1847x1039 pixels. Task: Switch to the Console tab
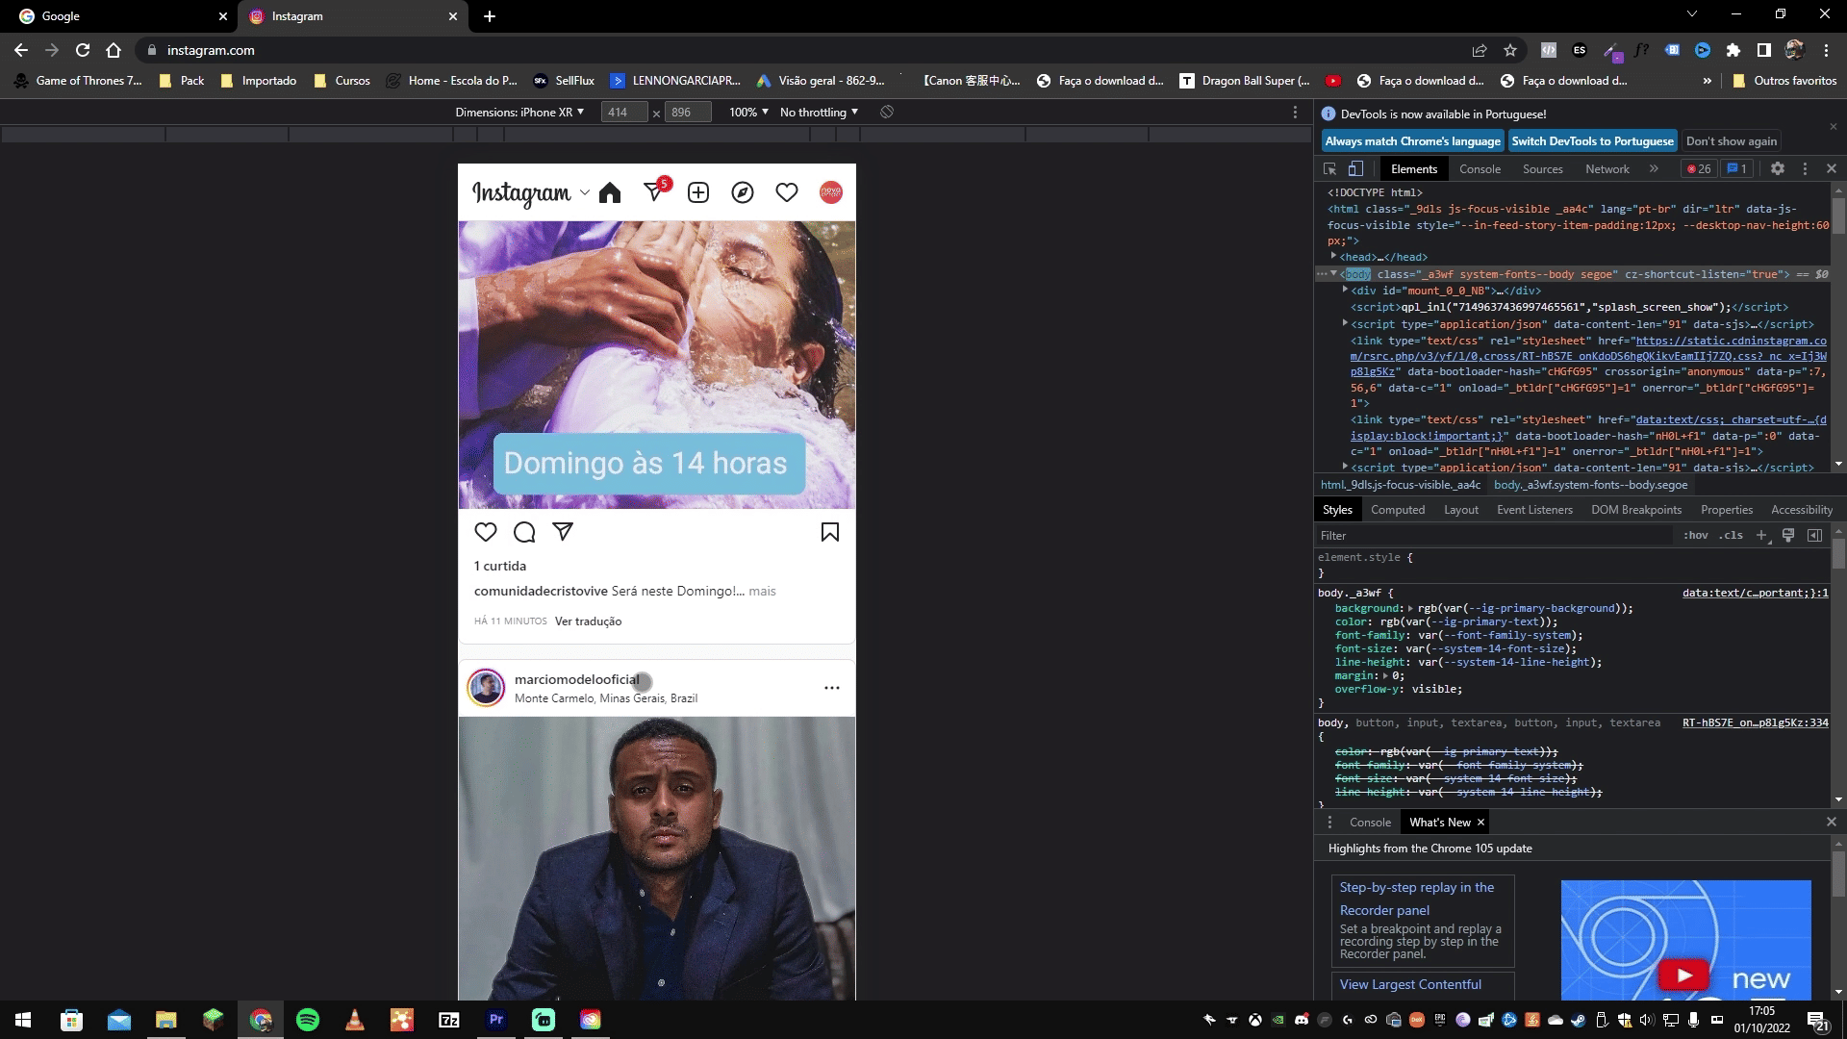click(x=1479, y=169)
